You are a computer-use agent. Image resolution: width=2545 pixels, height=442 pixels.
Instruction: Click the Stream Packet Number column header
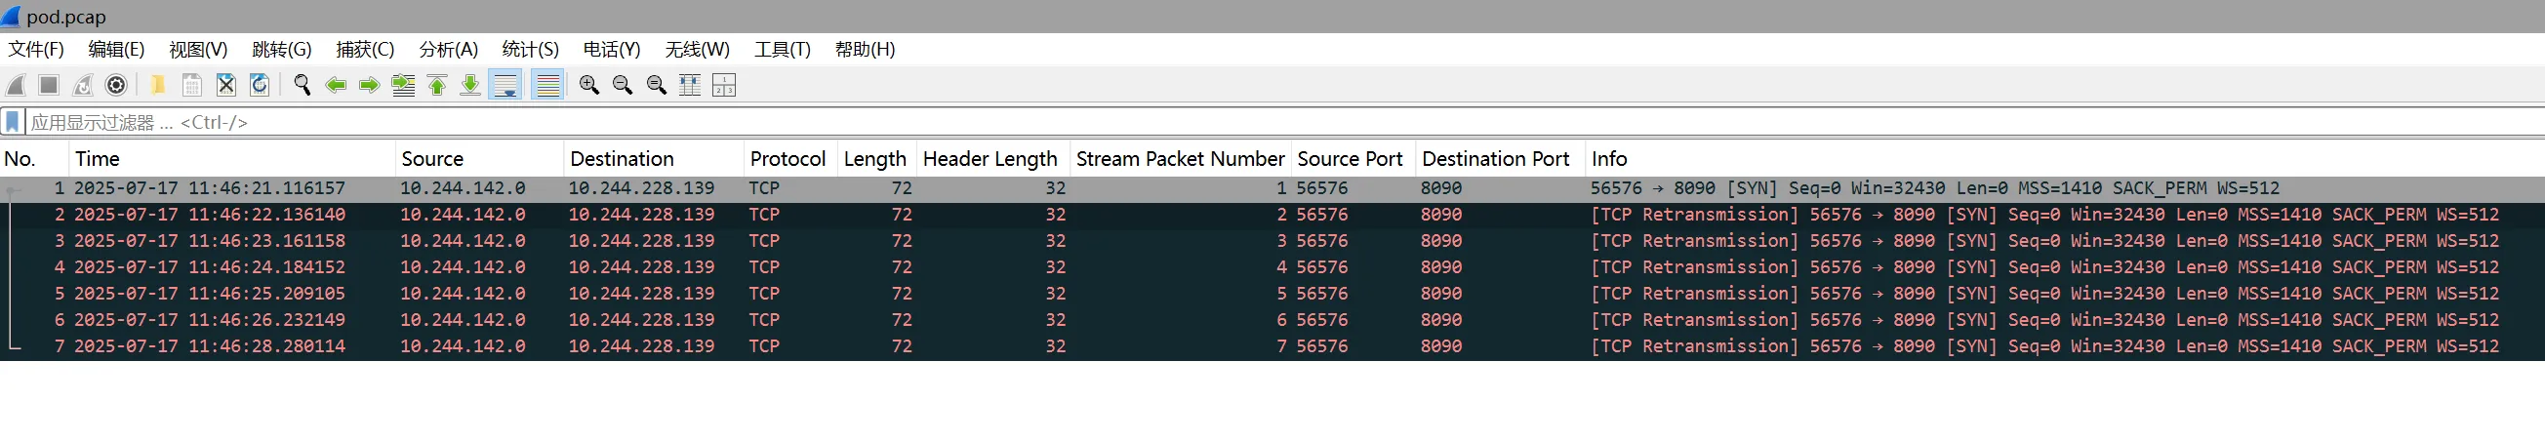point(1180,158)
